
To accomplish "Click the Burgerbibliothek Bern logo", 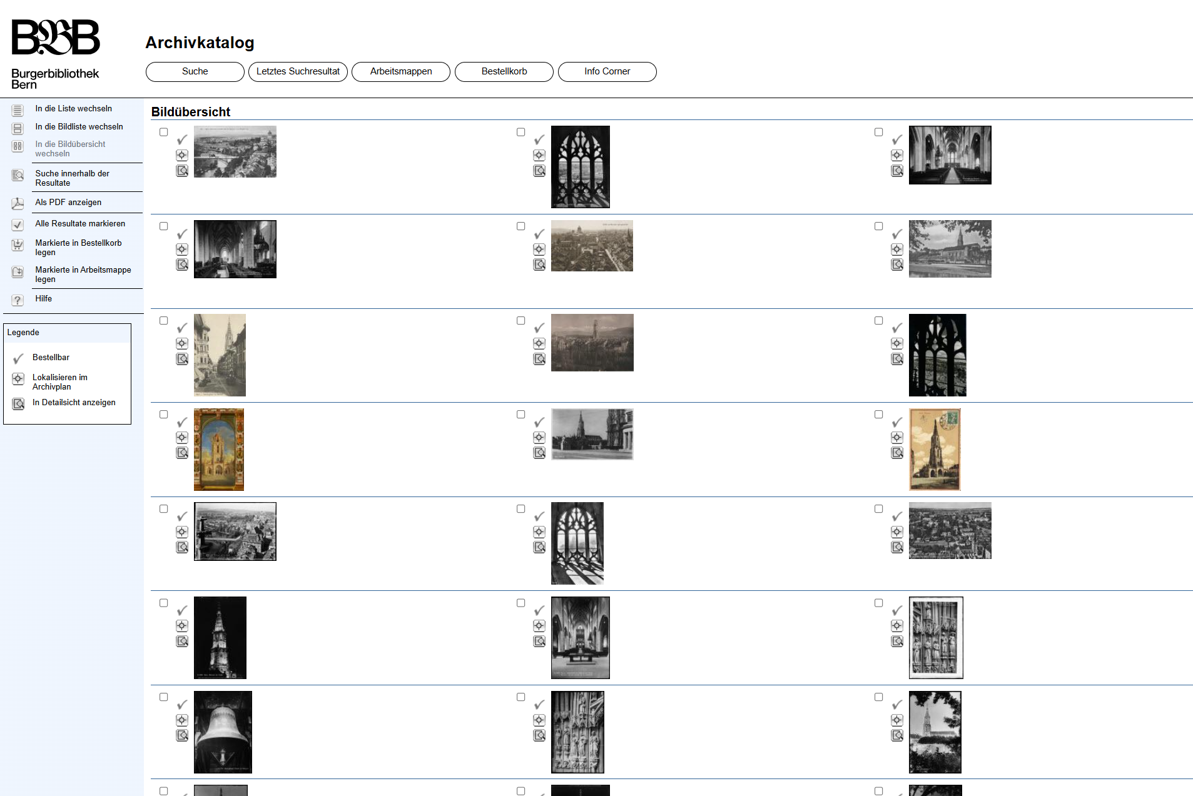I will pyautogui.click(x=56, y=54).
